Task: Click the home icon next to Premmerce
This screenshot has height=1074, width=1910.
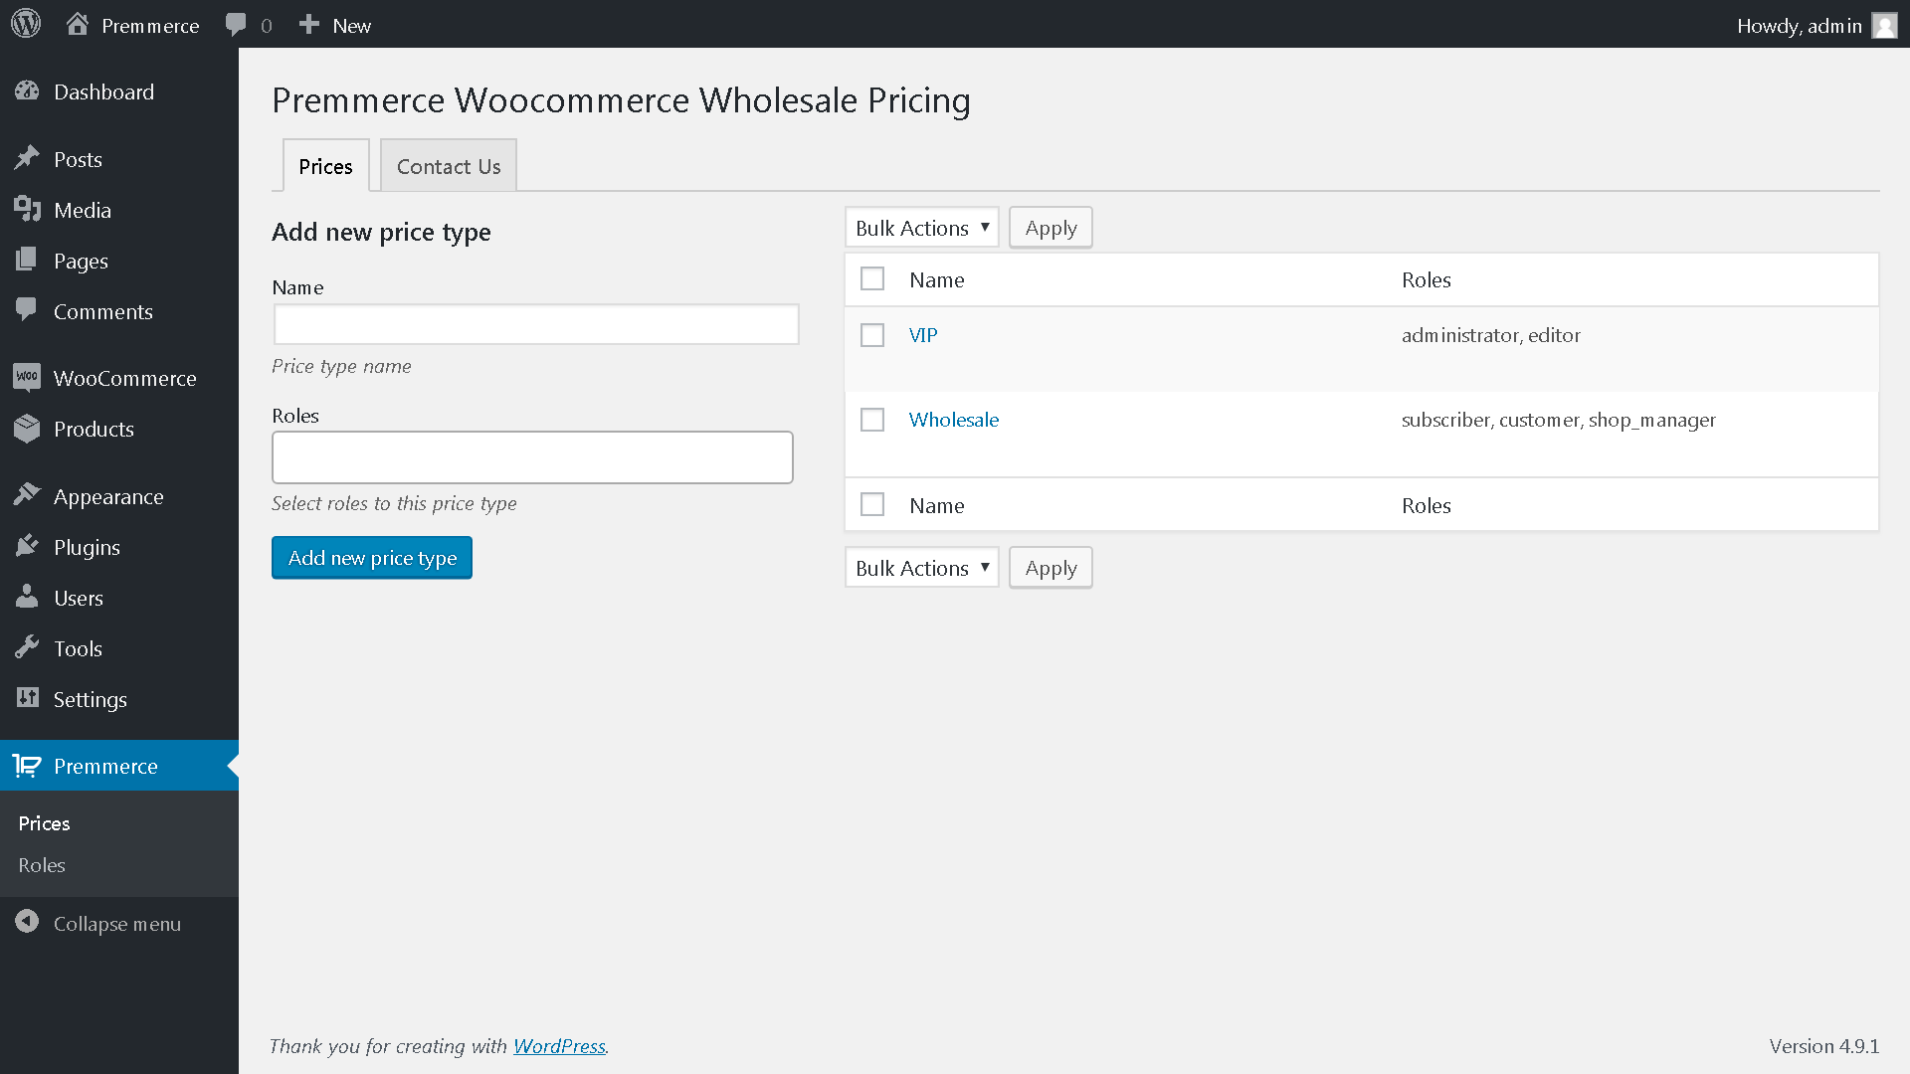Action: pyautogui.click(x=78, y=24)
